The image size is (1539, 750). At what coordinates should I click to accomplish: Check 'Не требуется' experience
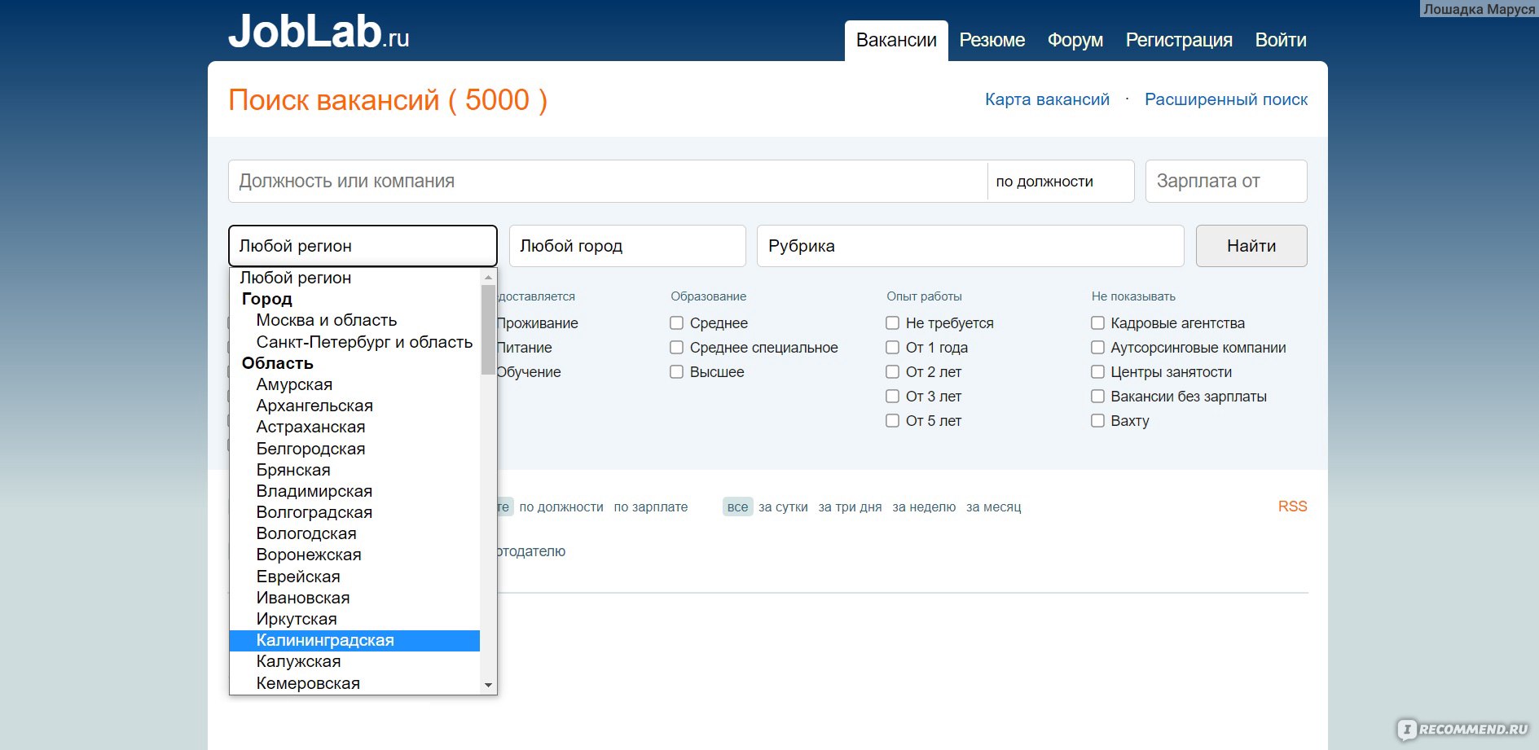point(893,323)
